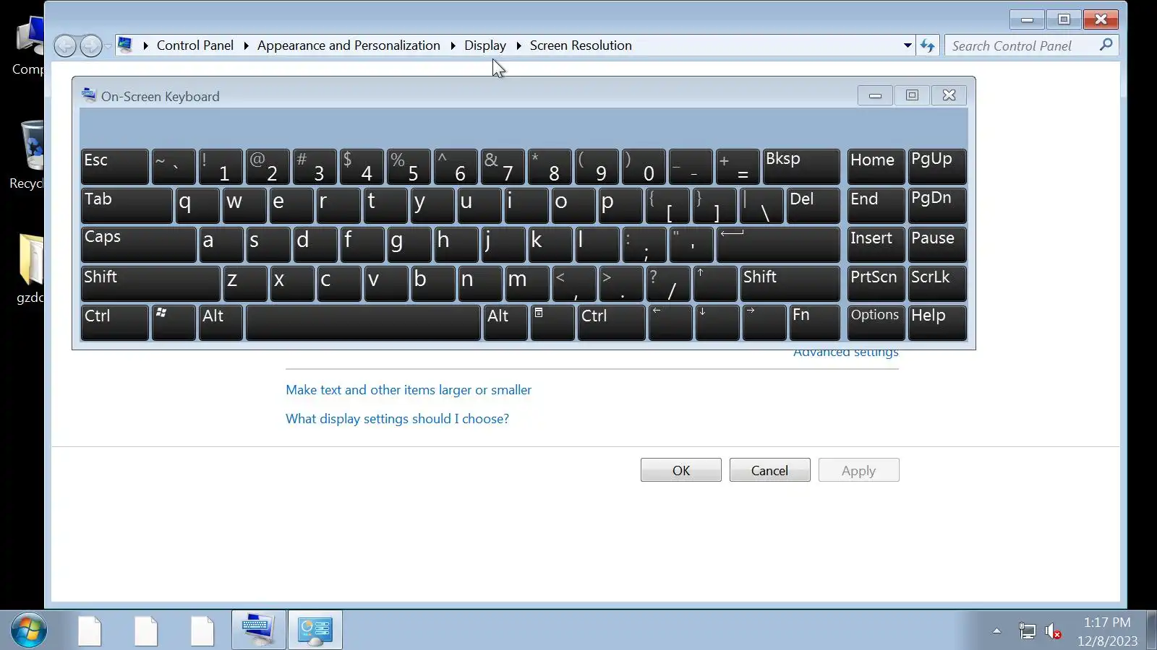Click the Enter key on On-Screen Keyboard
1157x650 pixels.
(778, 244)
